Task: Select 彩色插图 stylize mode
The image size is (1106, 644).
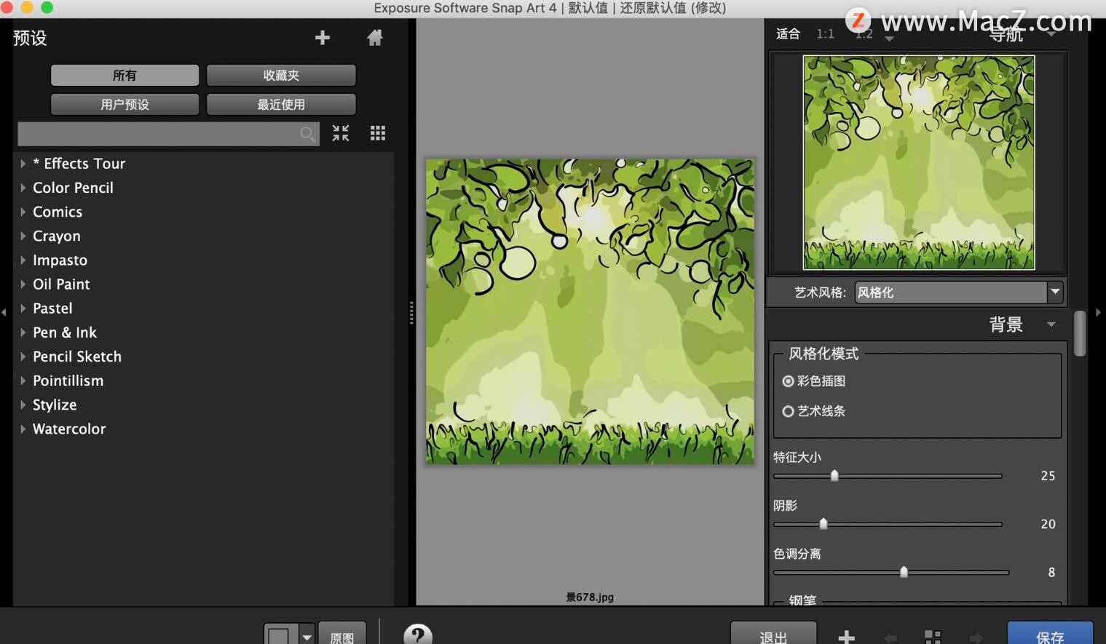Action: [788, 381]
